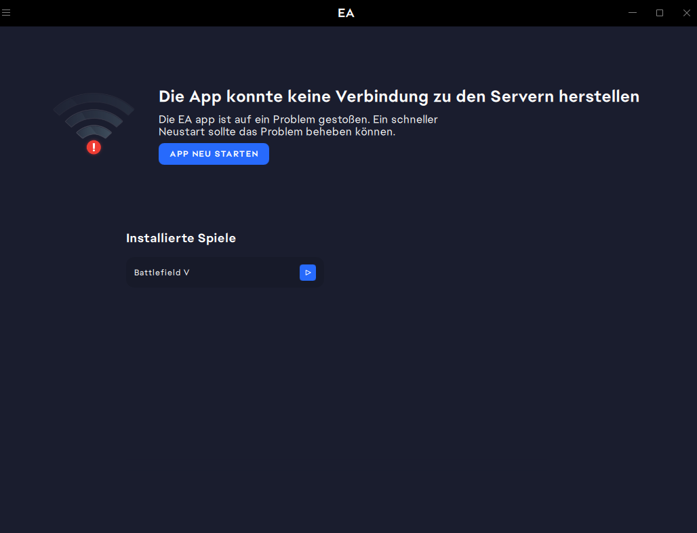Click the APP NEU STARTEN button
The width and height of the screenshot is (697, 533).
coord(214,154)
